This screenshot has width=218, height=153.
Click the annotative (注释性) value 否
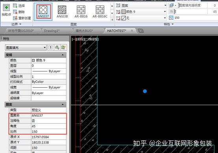pyautogui.click(x=48, y=121)
